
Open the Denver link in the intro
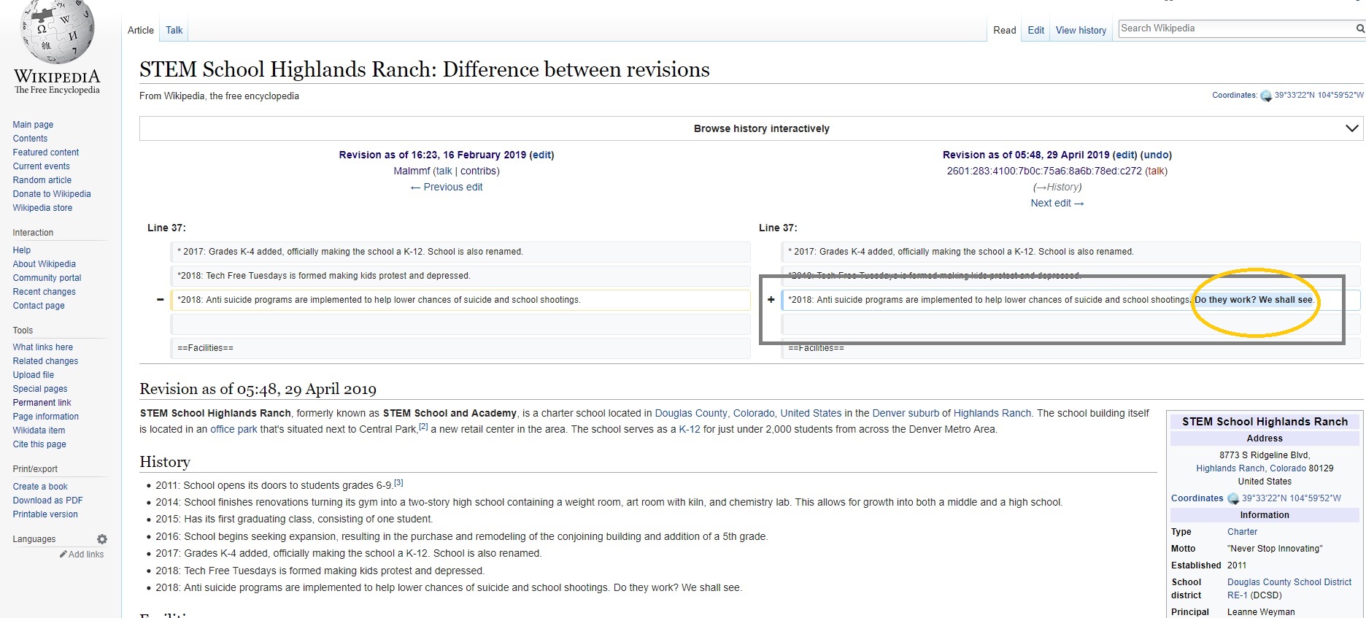[889, 413]
